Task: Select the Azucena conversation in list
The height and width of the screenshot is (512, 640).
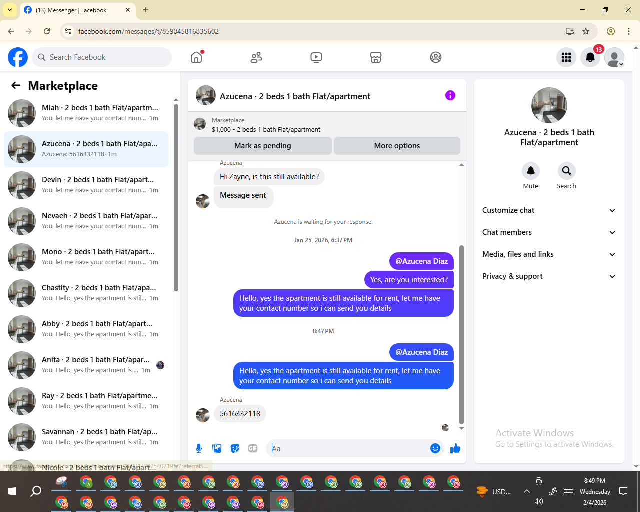Action: (86, 149)
